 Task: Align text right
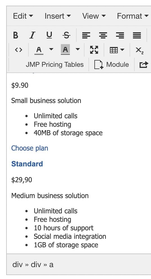(x=120, y=35)
